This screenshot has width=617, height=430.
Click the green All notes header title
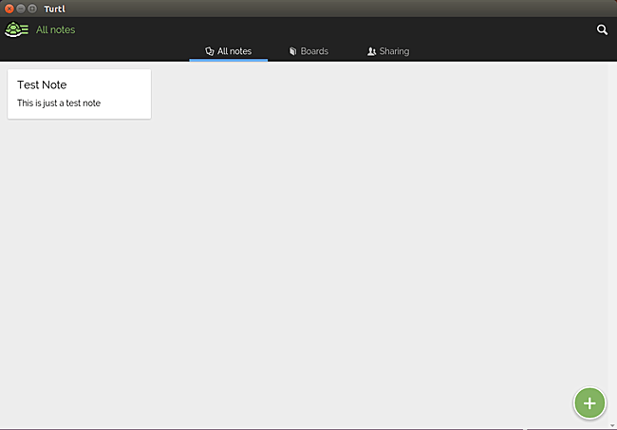click(55, 29)
